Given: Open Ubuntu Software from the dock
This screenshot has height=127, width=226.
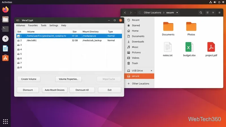Looking at the screenshot, I should (5, 58).
